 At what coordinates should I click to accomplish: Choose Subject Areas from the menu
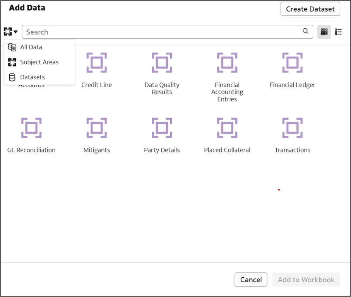(39, 62)
